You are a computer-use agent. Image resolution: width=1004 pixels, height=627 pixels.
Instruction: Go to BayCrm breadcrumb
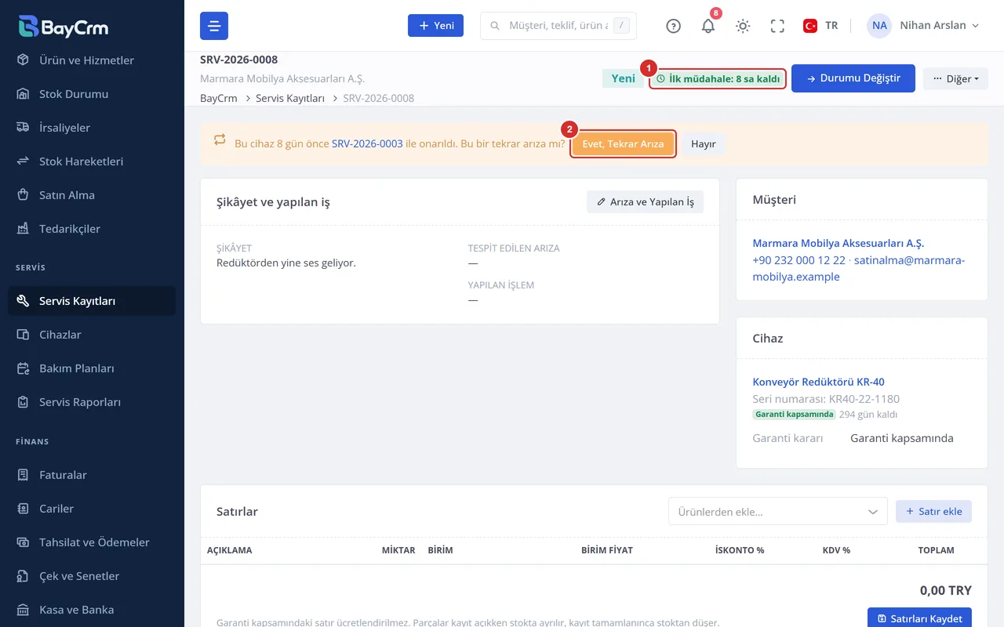point(219,98)
